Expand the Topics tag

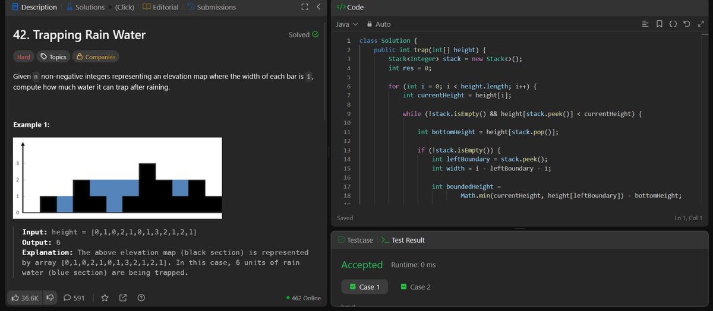click(x=52, y=57)
